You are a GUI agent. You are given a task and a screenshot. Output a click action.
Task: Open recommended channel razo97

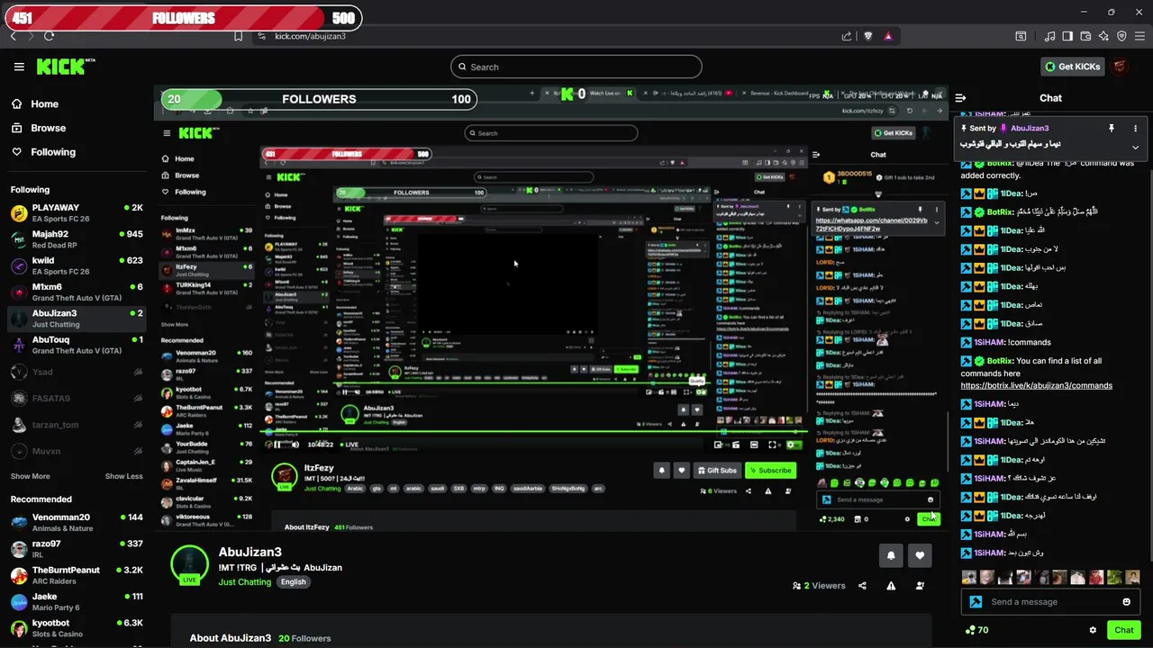(76, 549)
